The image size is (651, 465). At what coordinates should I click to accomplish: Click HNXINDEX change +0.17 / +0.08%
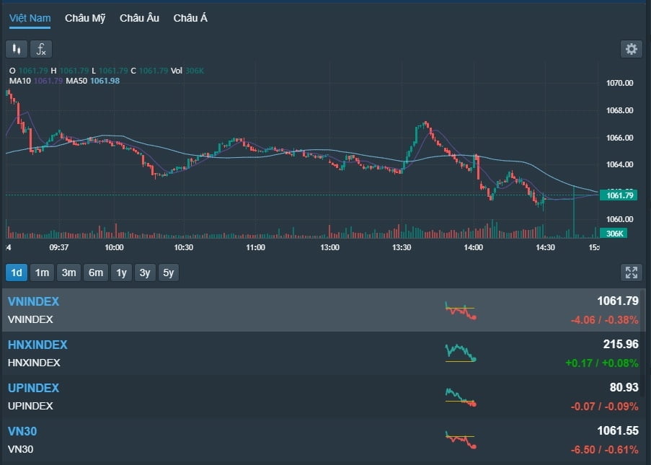tap(602, 363)
